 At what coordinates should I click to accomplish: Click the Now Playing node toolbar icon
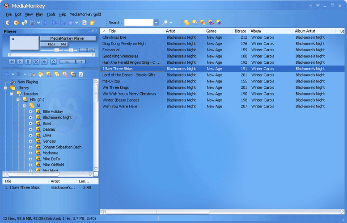pos(33,74)
